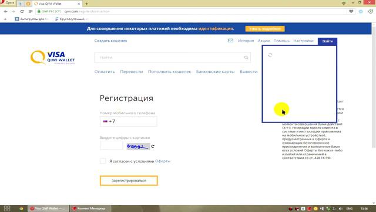
Task: Click the Войти login button
Action: pyautogui.click(x=327, y=41)
